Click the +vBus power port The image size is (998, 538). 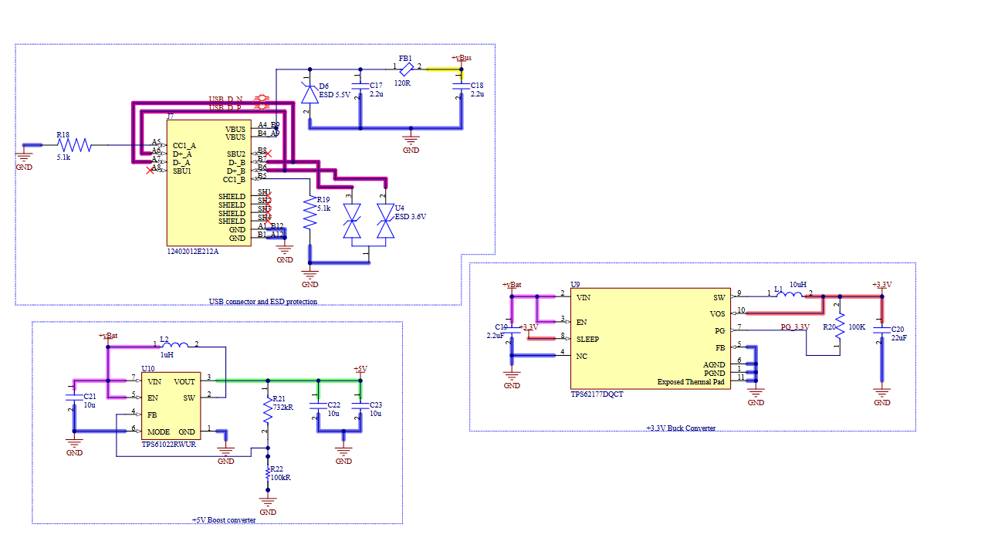[462, 59]
